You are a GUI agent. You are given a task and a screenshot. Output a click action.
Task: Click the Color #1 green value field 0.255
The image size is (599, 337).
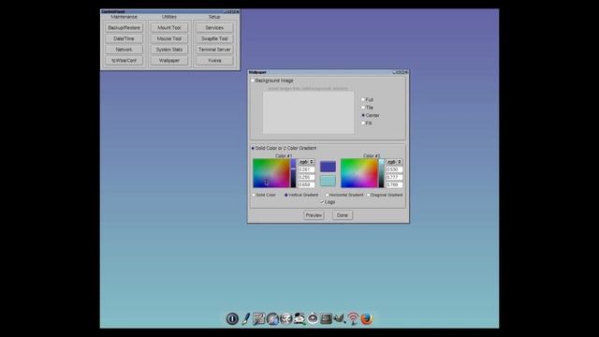click(306, 177)
